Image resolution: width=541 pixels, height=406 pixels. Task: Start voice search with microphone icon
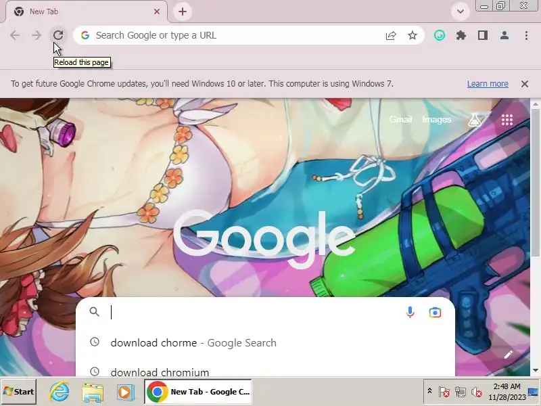tap(410, 312)
